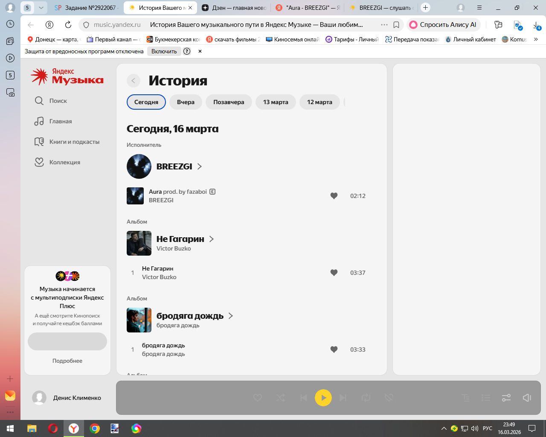Screen dimensions: 546x437
Task: Open Поиск in Yandex Music sidebar
Action: (x=51, y=101)
